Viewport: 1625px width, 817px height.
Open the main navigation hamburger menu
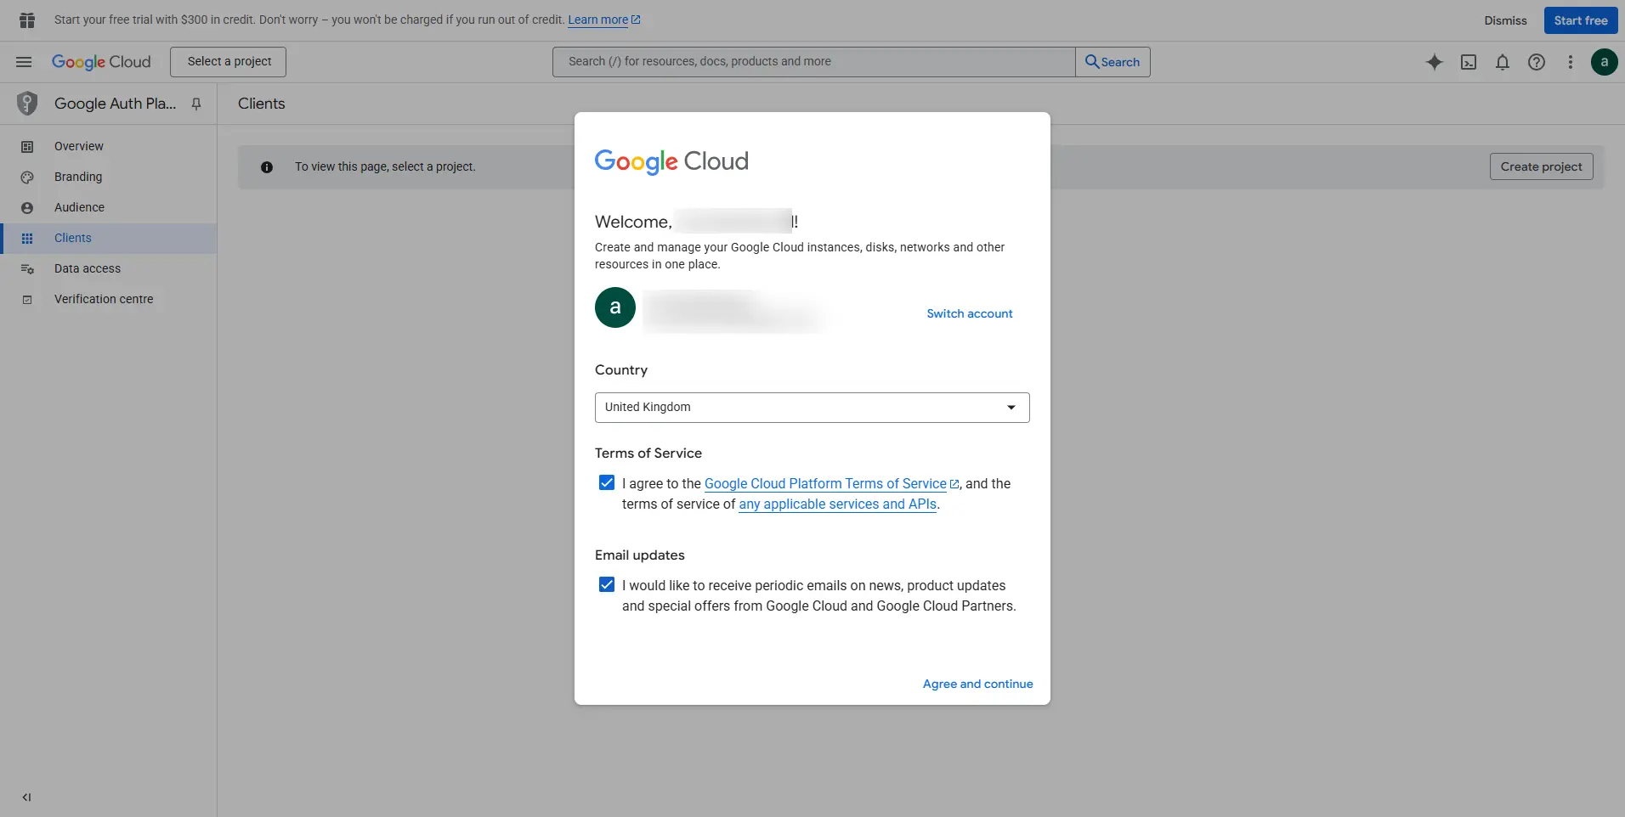coord(24,62)
